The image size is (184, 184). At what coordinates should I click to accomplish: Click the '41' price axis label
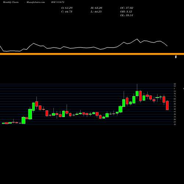tap(175, 112)
